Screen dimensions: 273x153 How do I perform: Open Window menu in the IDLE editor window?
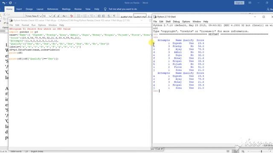tap(52, 25)
